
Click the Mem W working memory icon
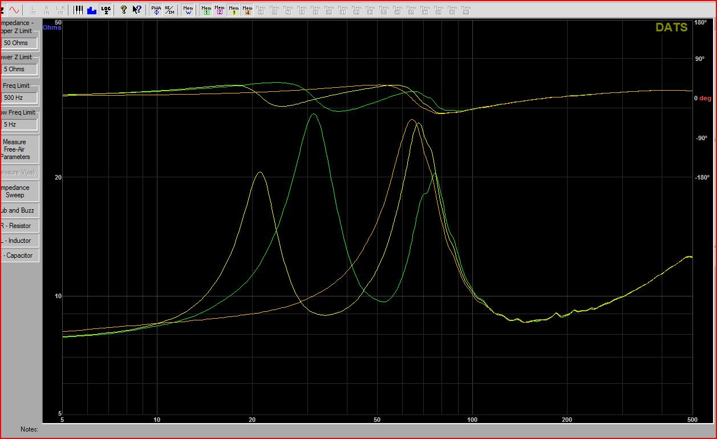click(188, 10)
